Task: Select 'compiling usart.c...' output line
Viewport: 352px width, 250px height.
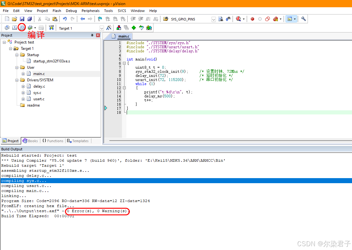Action: tap(26, 186)
